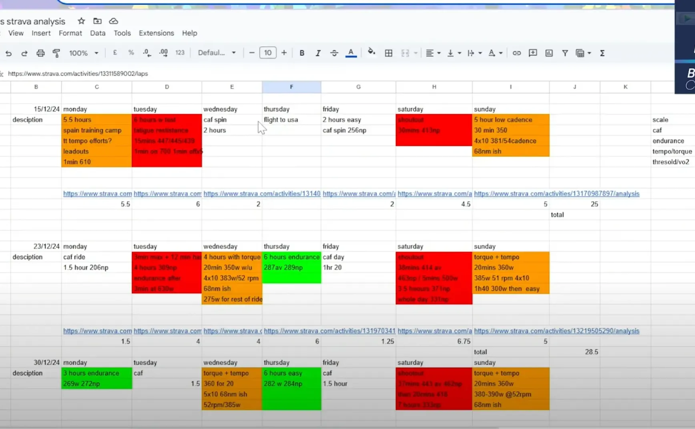Open Sunday 13219505290 analysis strava link

click(556, 331)
